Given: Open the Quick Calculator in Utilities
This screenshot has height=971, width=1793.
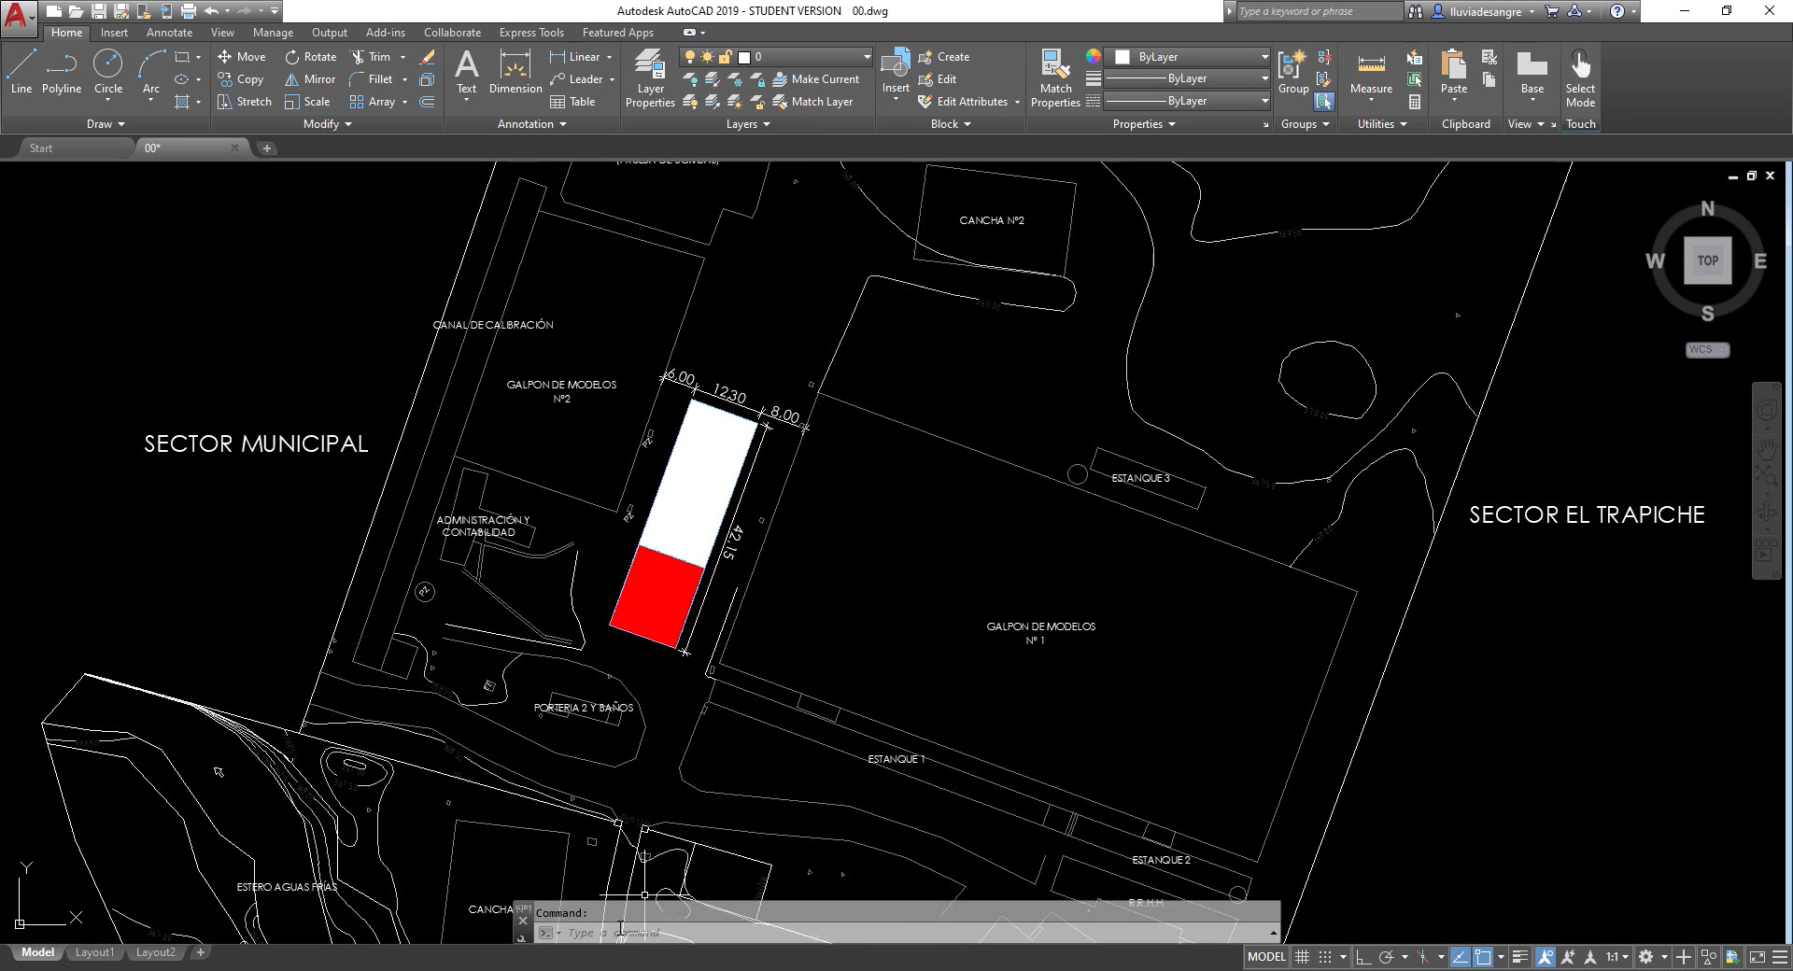Looking at the screenshot, I should point(1415,102).
